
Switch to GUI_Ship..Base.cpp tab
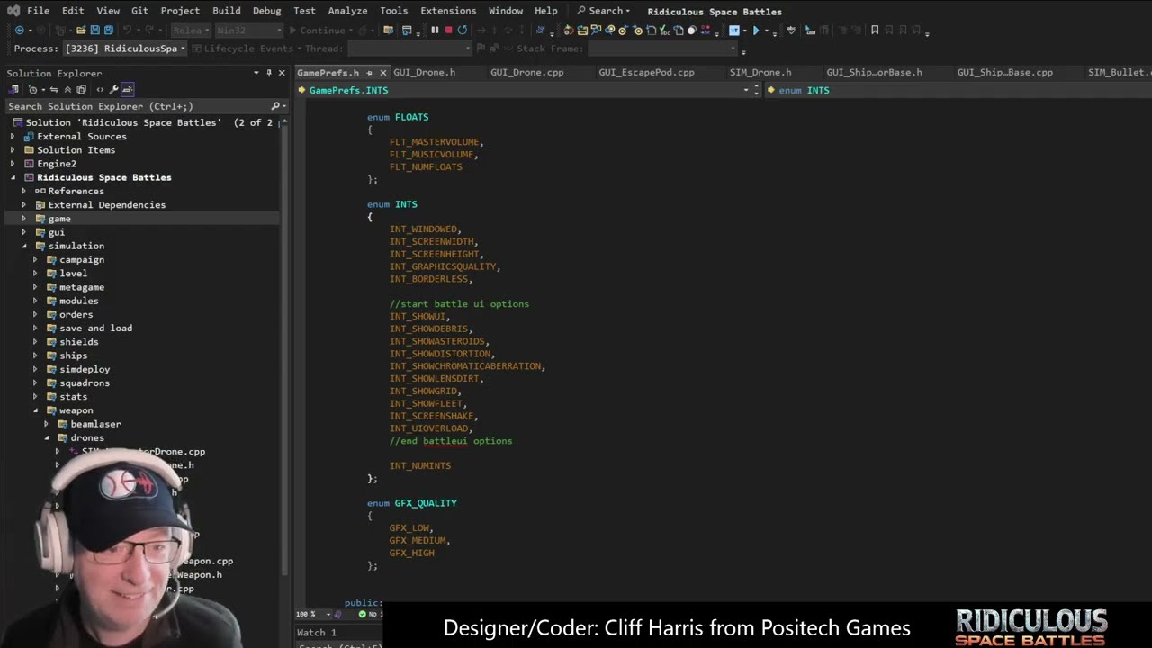pos(1004,72)
